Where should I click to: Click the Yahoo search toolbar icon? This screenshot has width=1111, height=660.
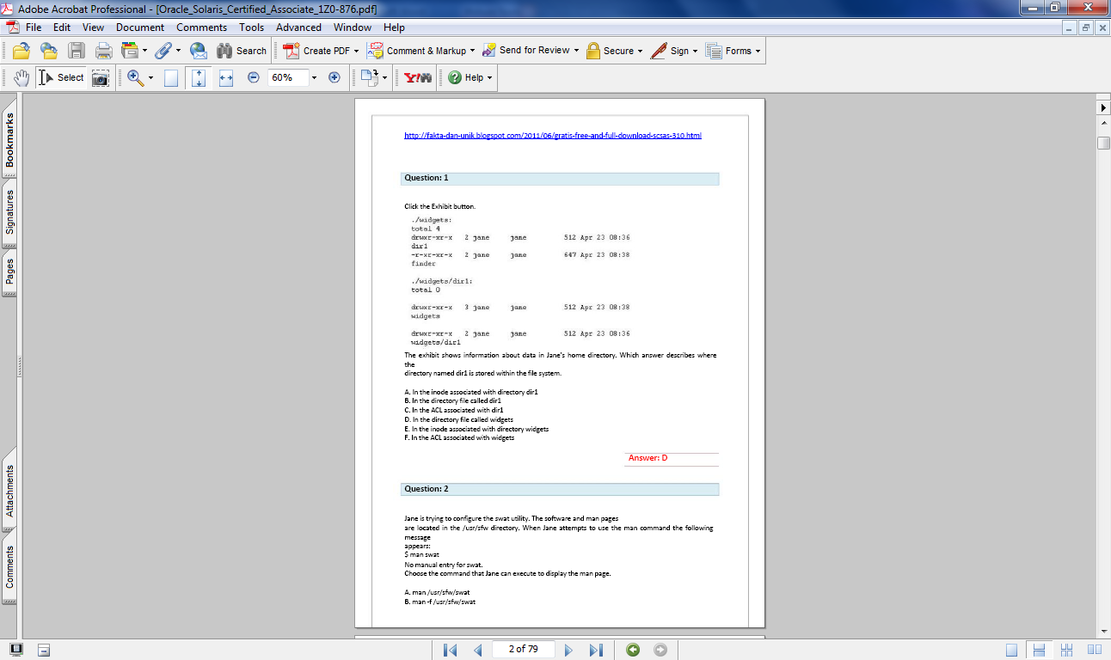point(418,77)
